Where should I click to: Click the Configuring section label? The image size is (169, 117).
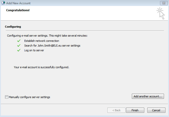[x=13, y=27]
